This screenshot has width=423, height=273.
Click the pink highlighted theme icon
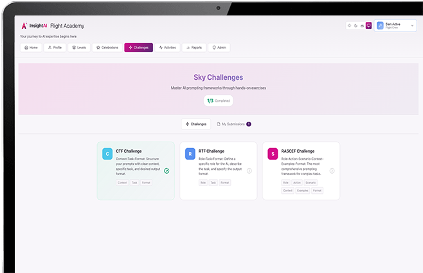click(368, 26)
